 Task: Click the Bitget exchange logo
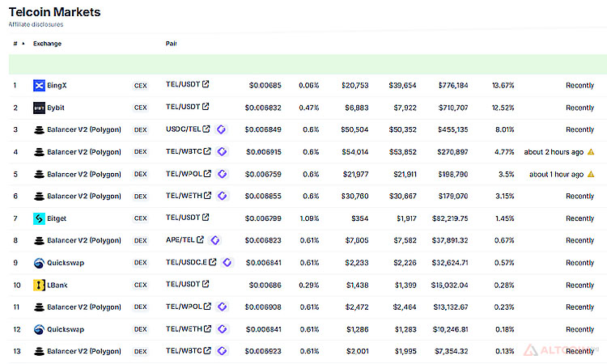click(x=39, y=218)
